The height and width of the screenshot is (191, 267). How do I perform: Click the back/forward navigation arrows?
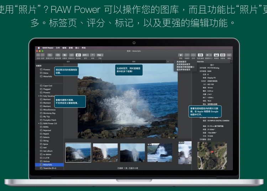tap(40, 55)
